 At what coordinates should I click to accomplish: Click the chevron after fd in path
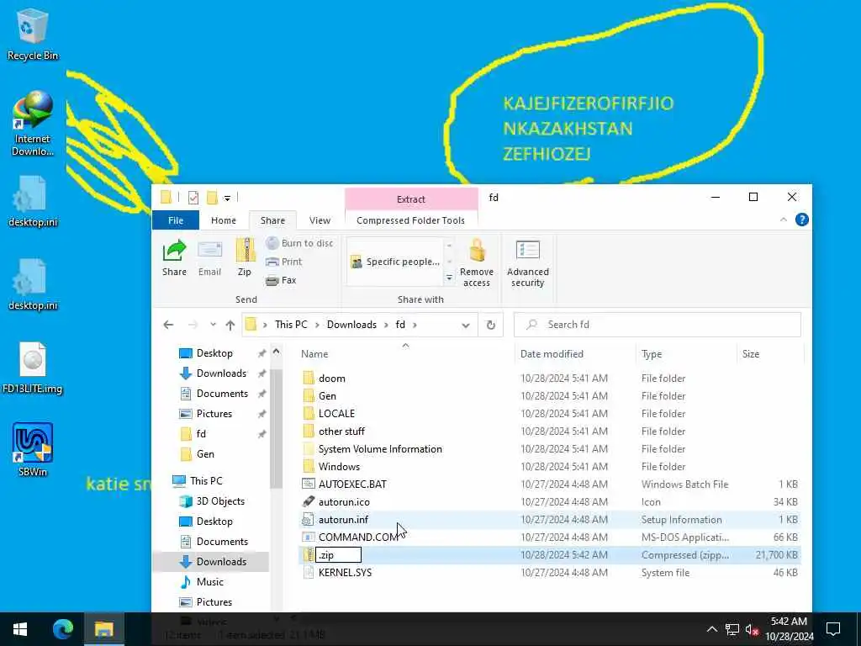(415, 325)
